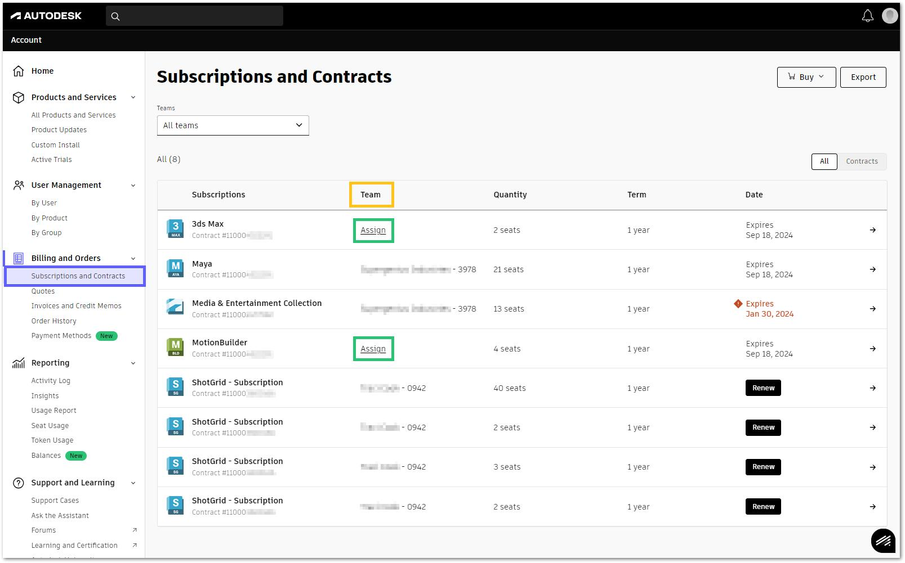The image size is (905, 563).
Task: Switch to the All view tab
Action: 824,161
